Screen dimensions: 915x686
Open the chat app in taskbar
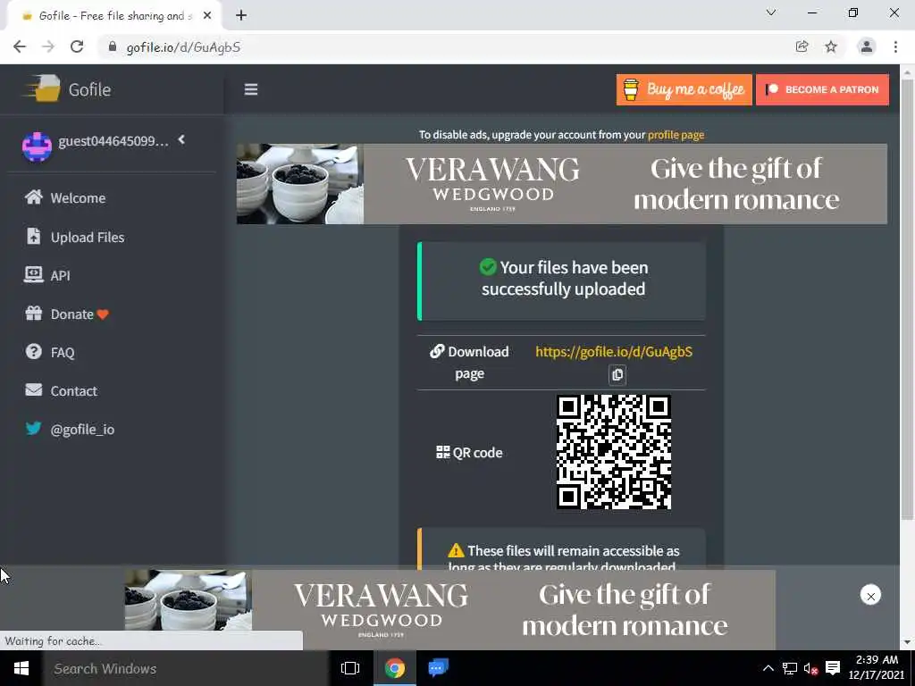click(438, 668)
